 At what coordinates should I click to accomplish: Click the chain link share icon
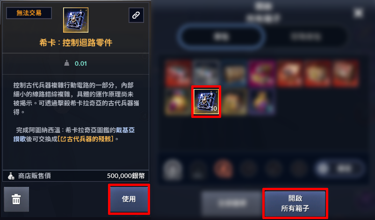click(x=136, y=15)
